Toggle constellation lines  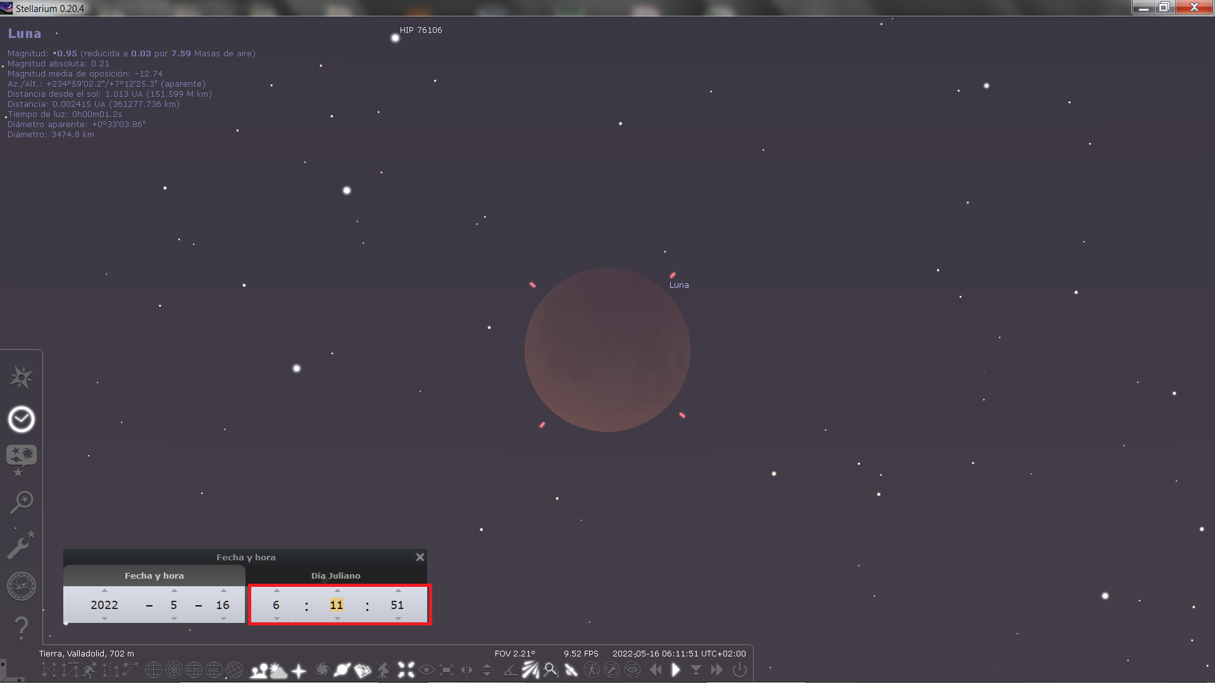(x=49, y=670)
